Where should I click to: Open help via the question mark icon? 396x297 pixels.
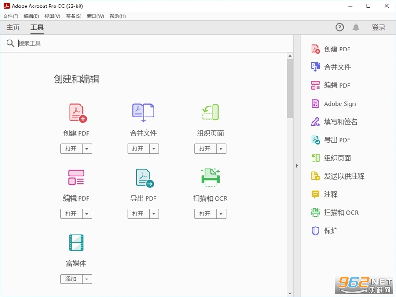click(x=340, y=27)
